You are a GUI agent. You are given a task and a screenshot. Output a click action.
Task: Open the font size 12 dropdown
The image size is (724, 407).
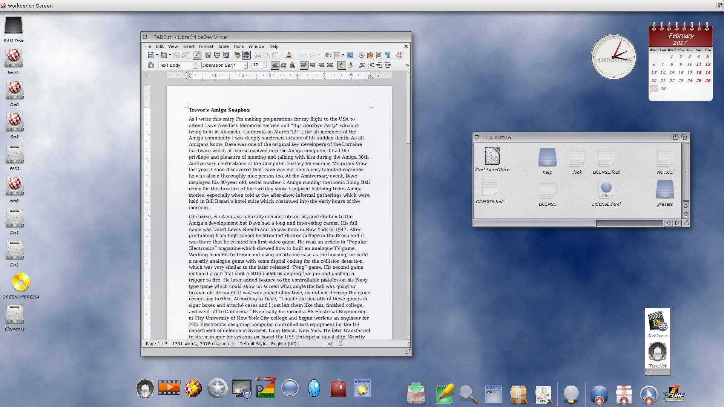[x=265, y=65]
